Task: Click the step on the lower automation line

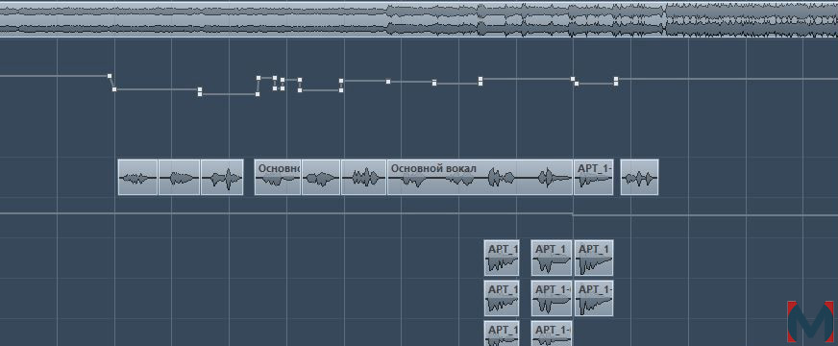Action: (x=573, y=214)
